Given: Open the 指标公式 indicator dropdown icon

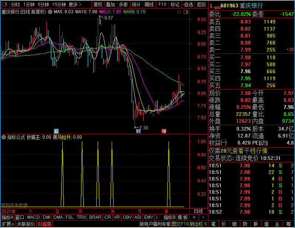Looking at the screenshot, I should [4, 137].
